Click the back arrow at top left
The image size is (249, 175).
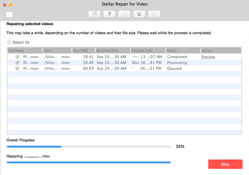click(x=9, y=14)
